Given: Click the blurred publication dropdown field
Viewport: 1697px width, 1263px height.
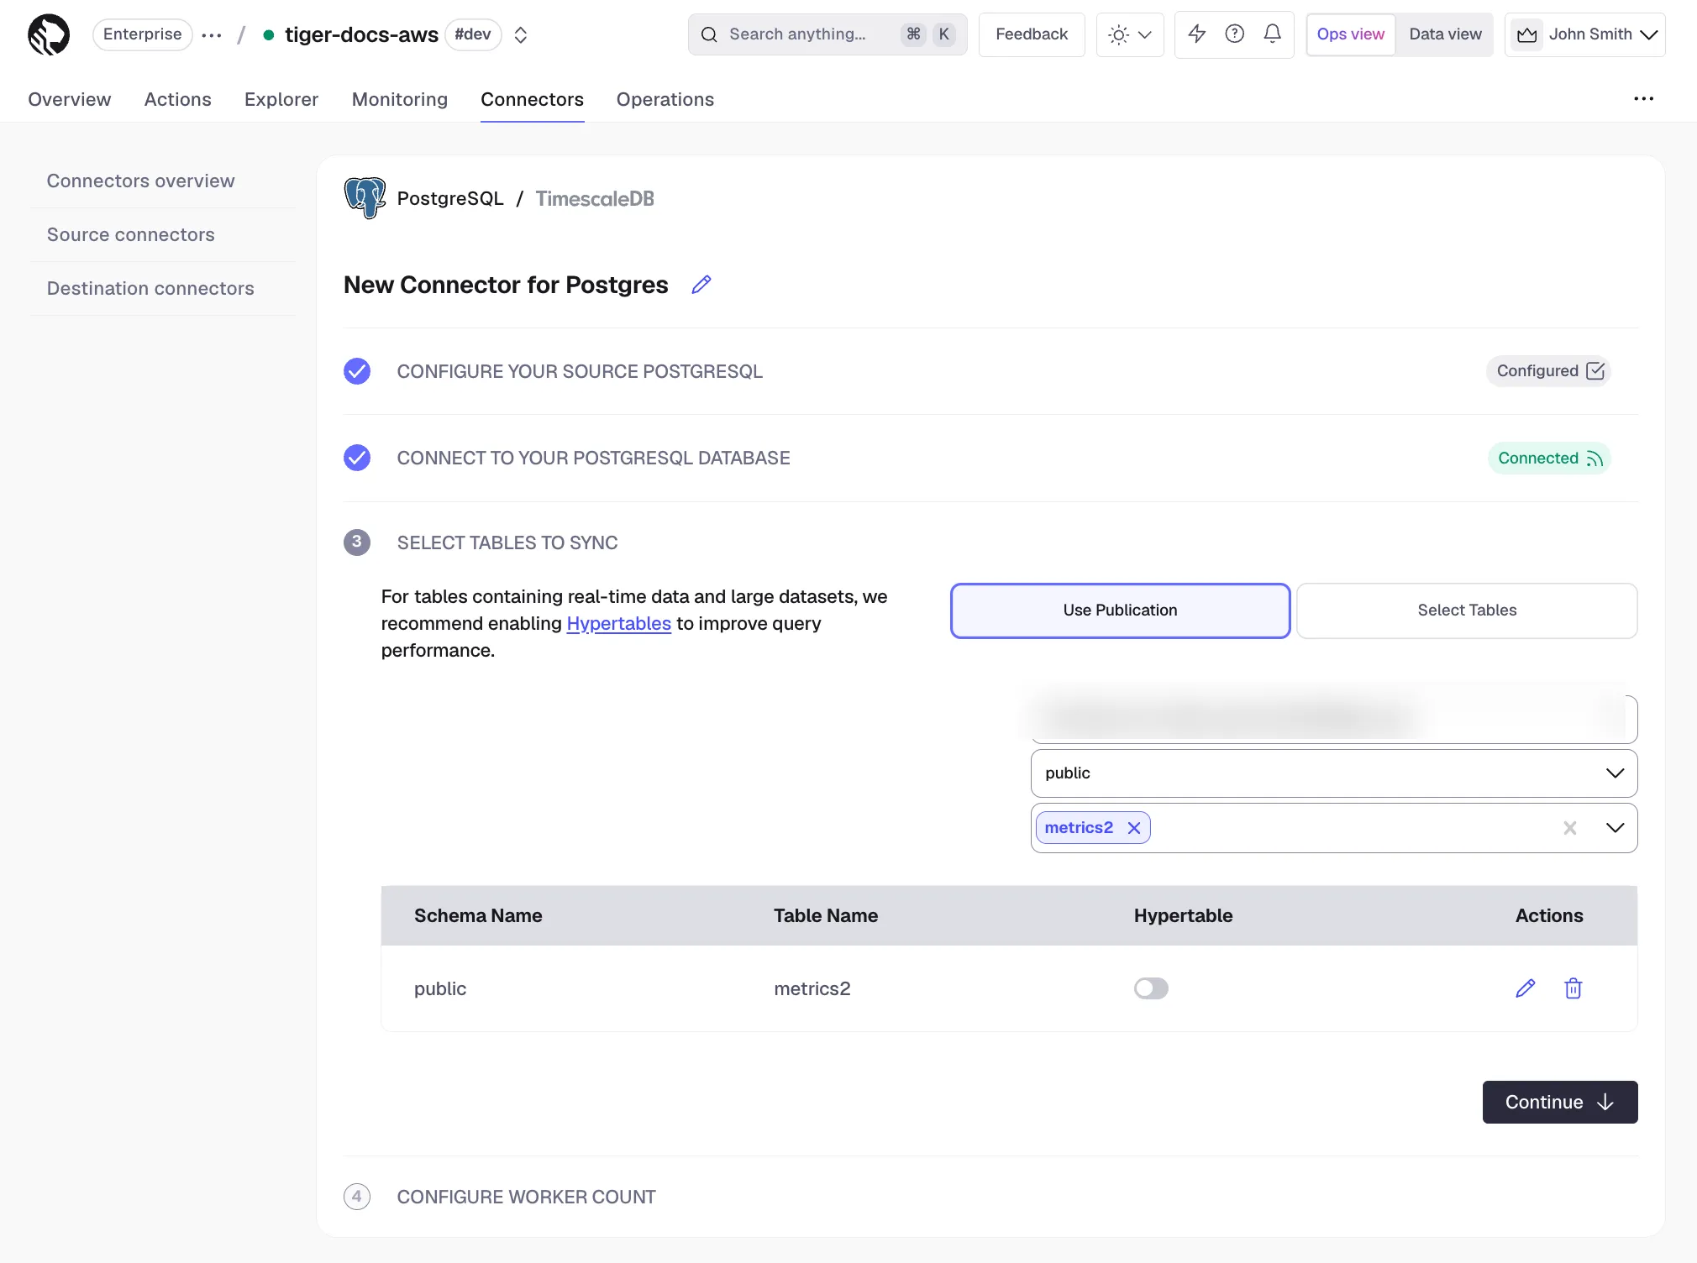Looking at the screenshot, I should tap(1334, 719).
